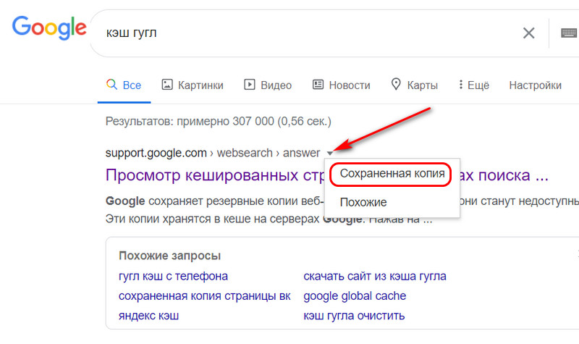
Task: Click the Google logo
Action: pyautogui.click(x=49, y=28)
